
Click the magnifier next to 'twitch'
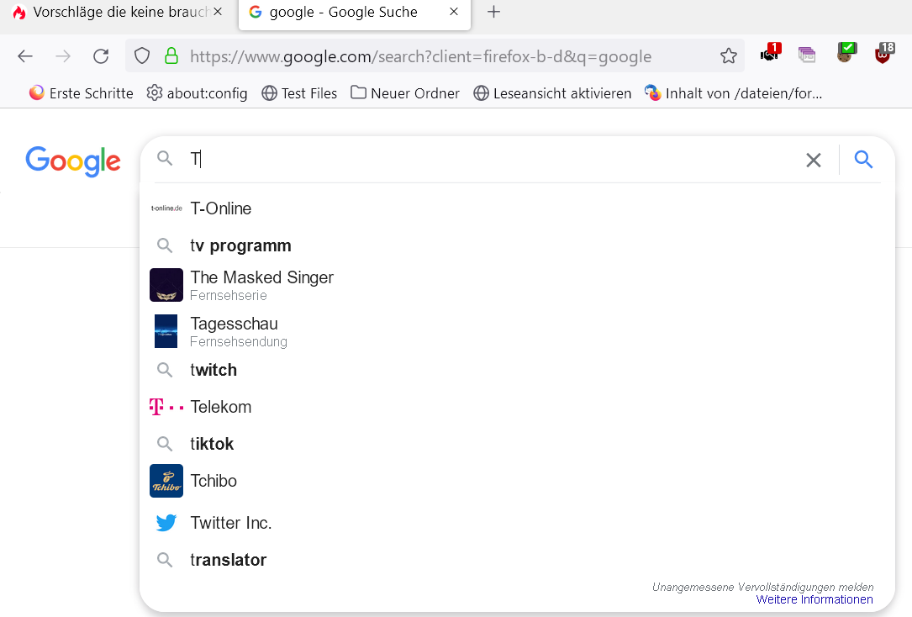coord(166,370)
